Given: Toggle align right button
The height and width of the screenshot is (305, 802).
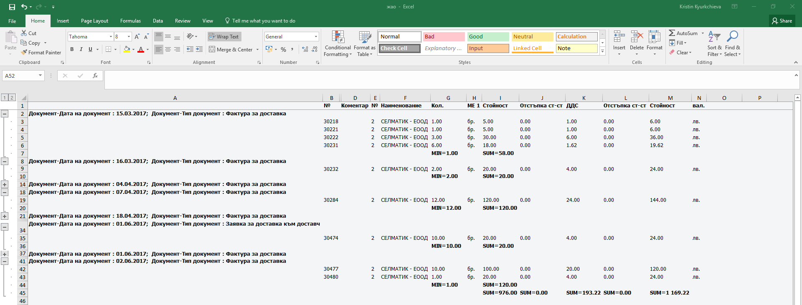Looking at the screenshot, I should click(x=177, y=49).
